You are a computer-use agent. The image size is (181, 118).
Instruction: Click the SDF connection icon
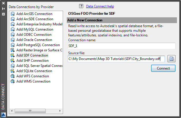(13, 55)
